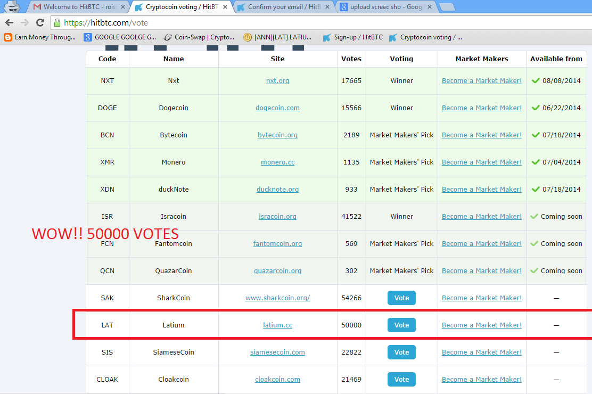Click the Votes column header
The height and width of the screenshot is (394, 592).
coord(351,59)
